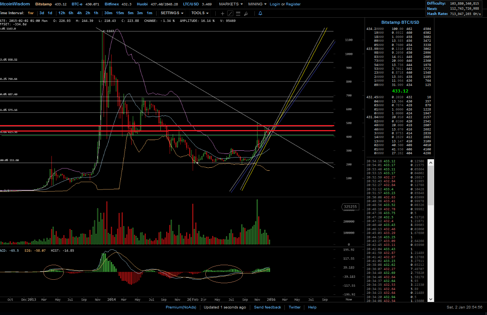Select the Bitstamp market ticker
Viewport: 487px width, 315px height.
click(x=51, y=4)
